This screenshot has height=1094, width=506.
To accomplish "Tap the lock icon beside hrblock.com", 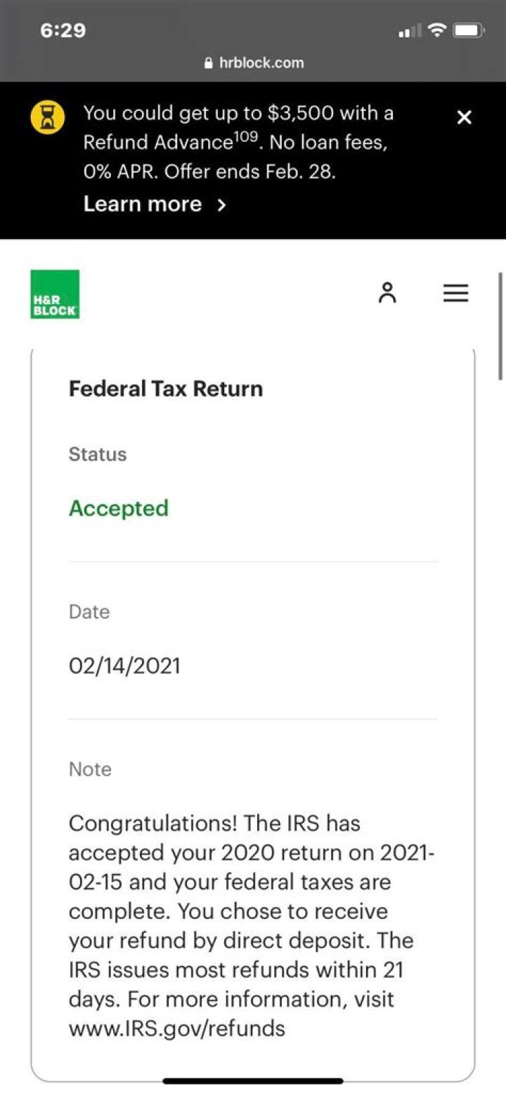I will 208,63.
